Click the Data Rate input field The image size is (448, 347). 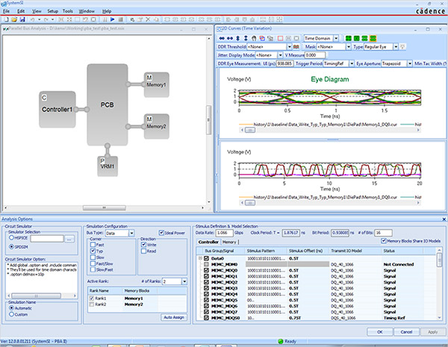(224, 233)
